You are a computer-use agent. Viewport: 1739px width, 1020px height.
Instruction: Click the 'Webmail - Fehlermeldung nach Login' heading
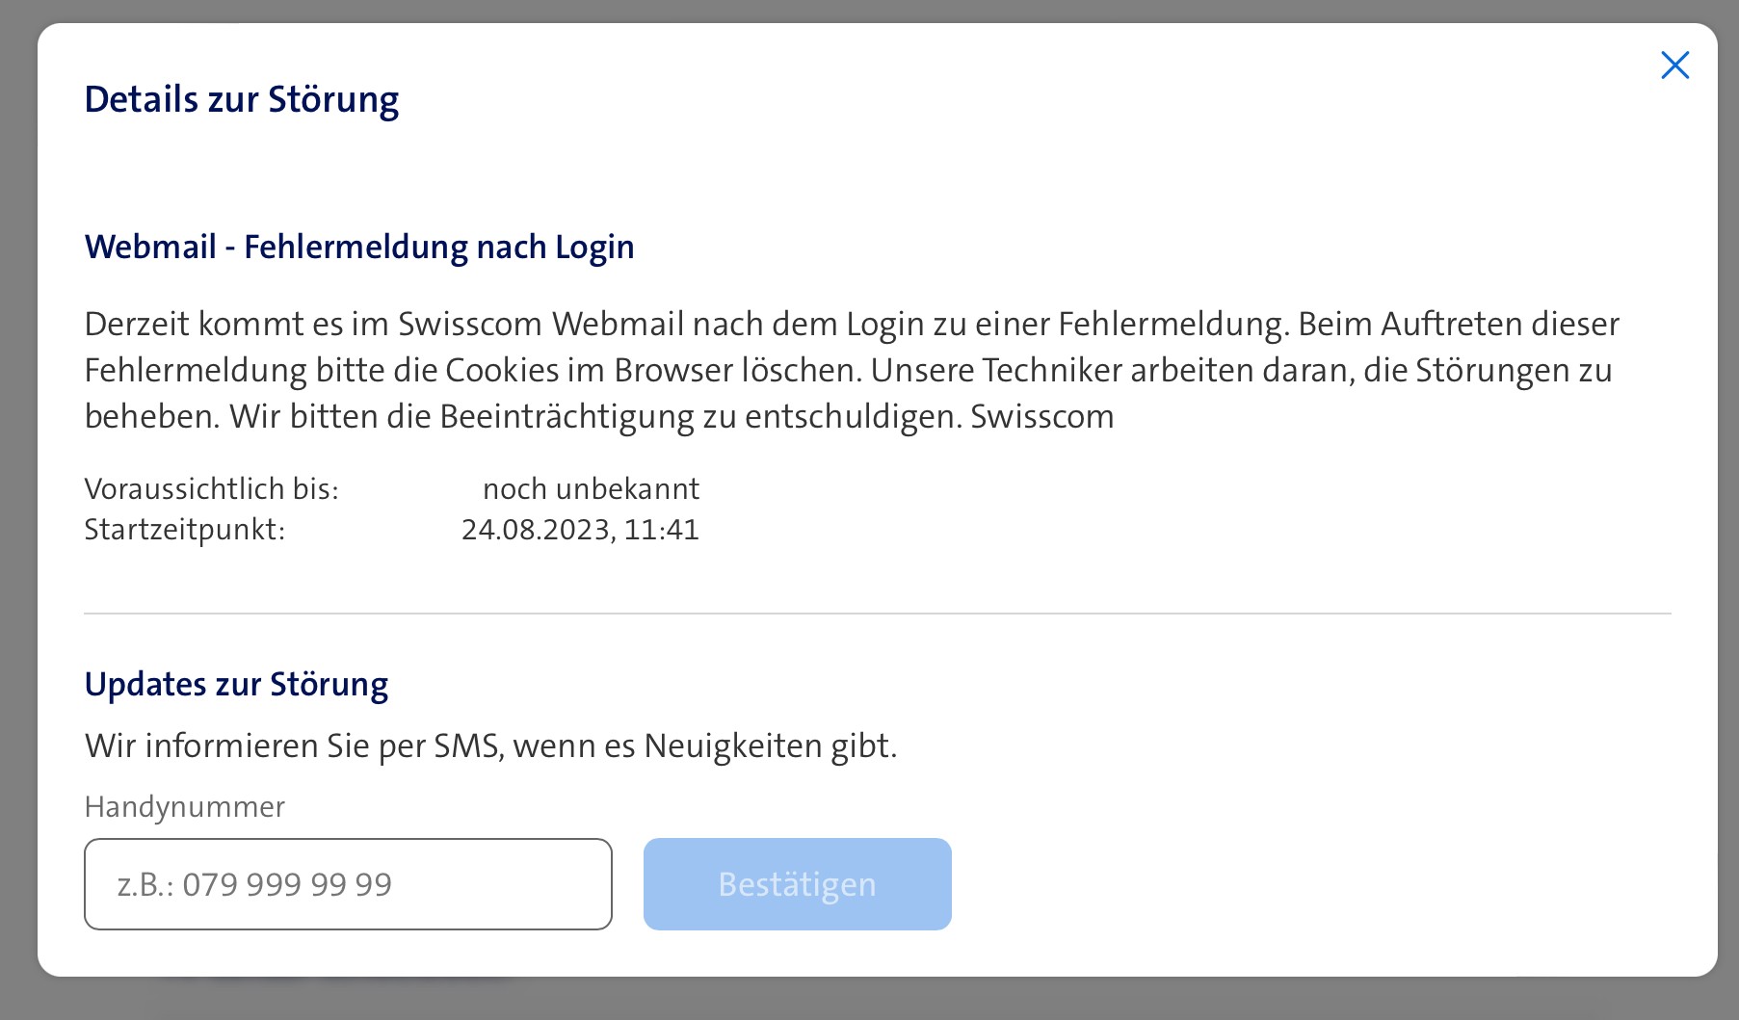click(359, 248)
